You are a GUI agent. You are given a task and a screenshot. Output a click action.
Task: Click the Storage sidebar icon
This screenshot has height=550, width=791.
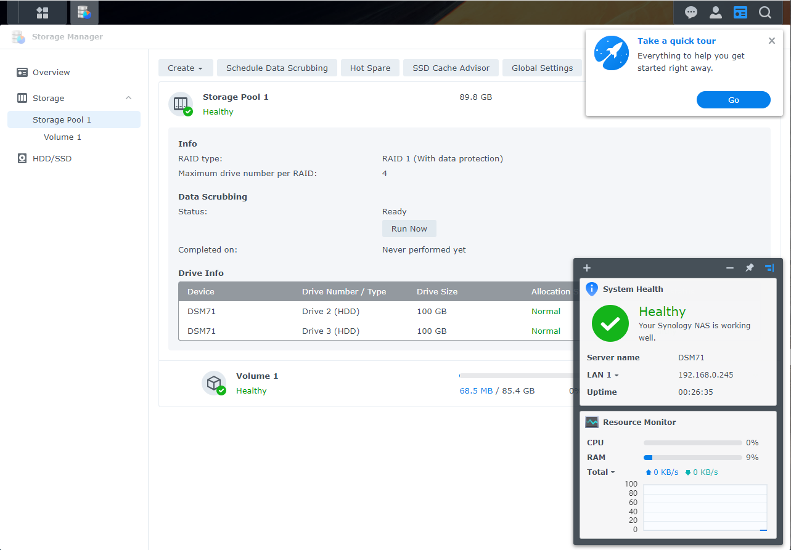pos(22,98)
